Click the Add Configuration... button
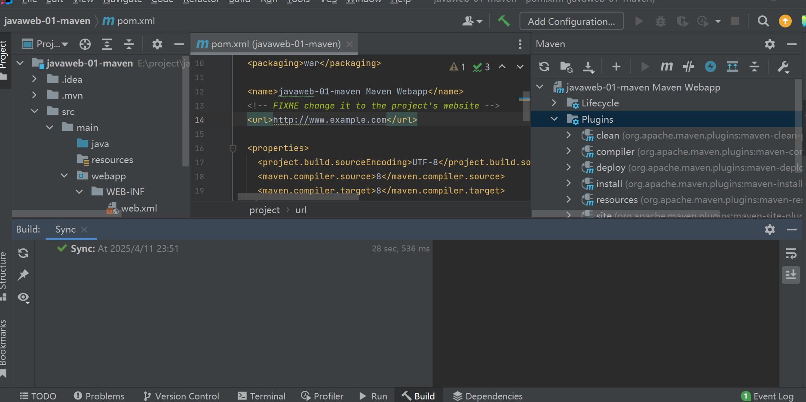This screenshot has width=806, height=402. (x=571, y=21)
